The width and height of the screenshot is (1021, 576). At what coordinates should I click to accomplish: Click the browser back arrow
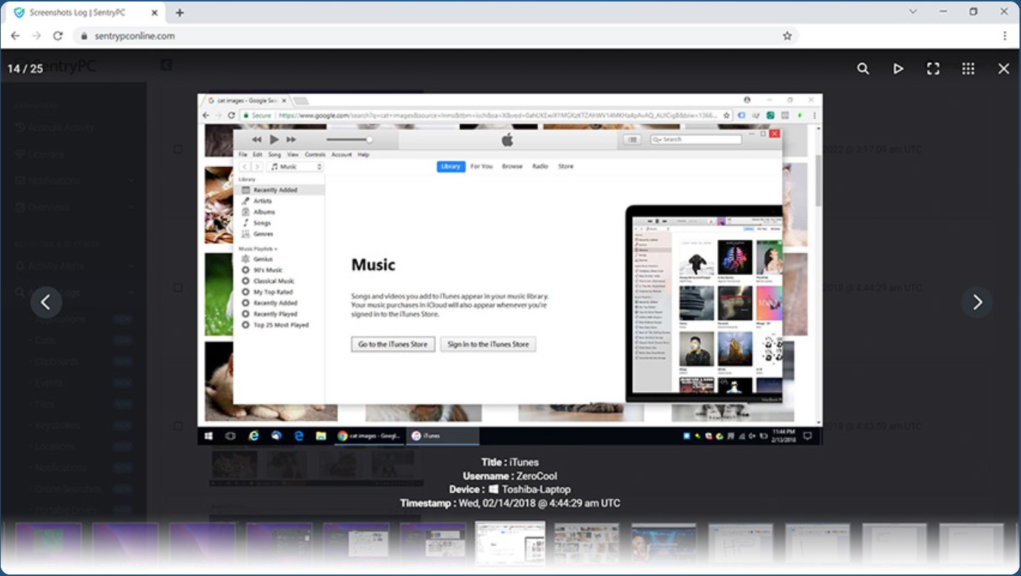16,35
